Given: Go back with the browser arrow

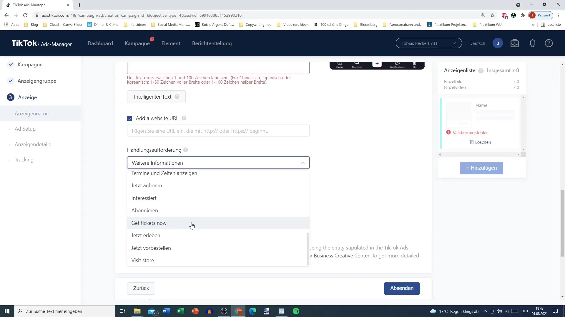Looking at the screenshot, I should 6,15.
